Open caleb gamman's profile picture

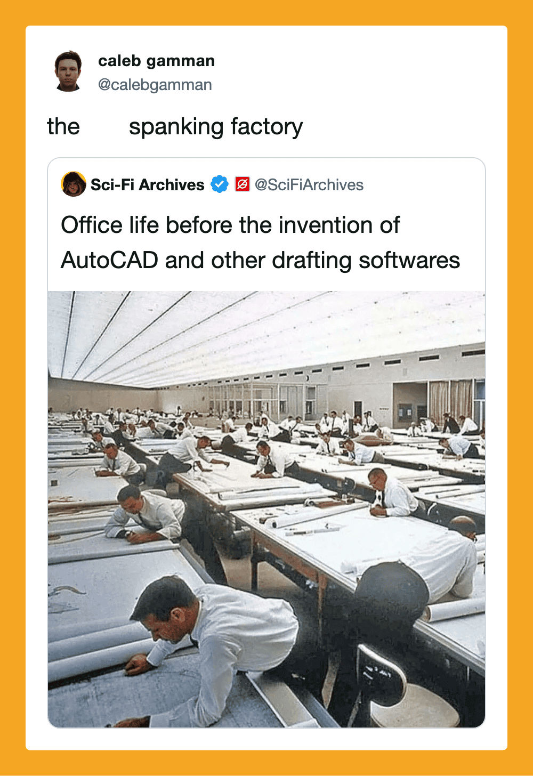pos(68,71)
